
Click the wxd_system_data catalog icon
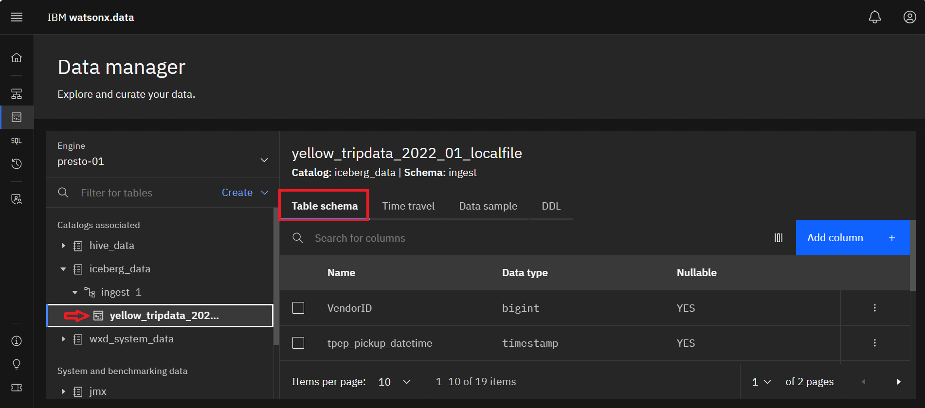tap(78, 339)
